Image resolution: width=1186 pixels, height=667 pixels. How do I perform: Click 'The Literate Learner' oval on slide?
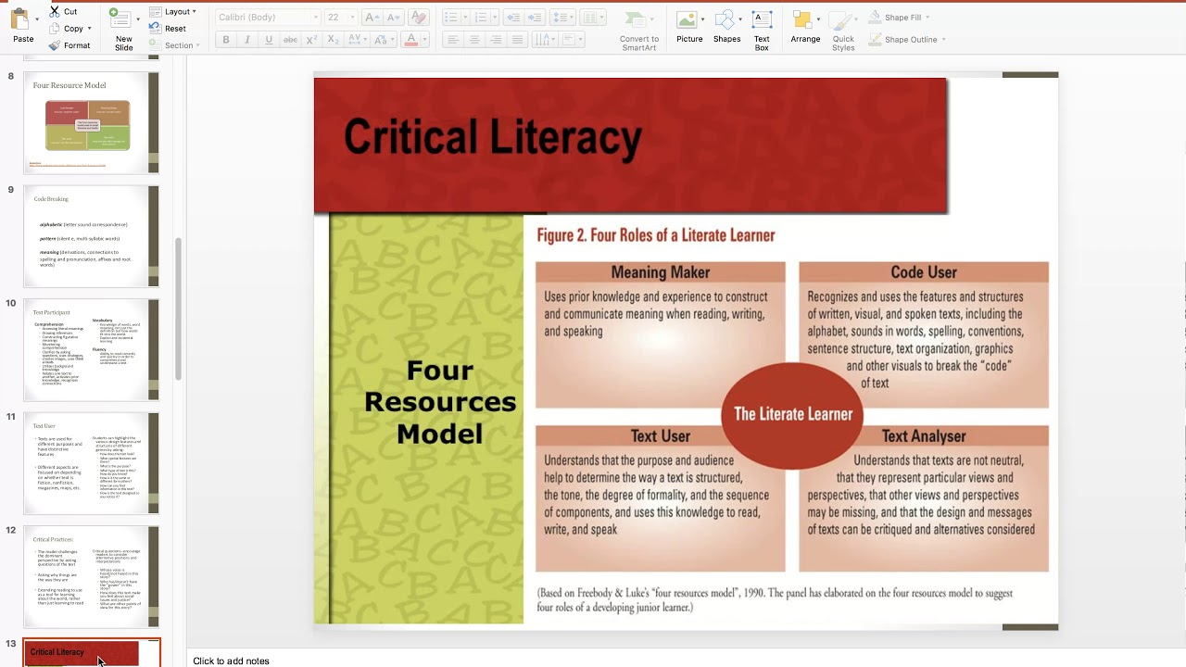click(792, 414)
